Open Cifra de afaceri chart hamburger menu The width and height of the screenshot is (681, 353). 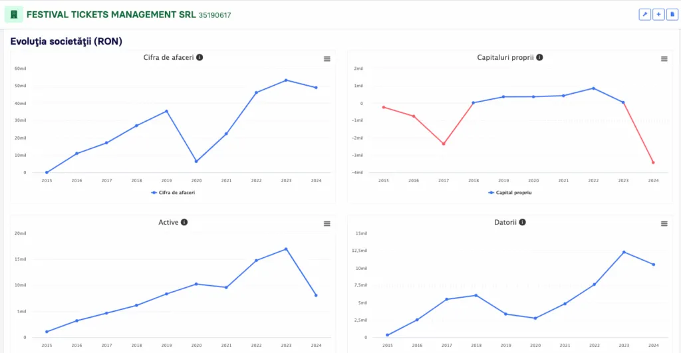[x=327, y=59]
